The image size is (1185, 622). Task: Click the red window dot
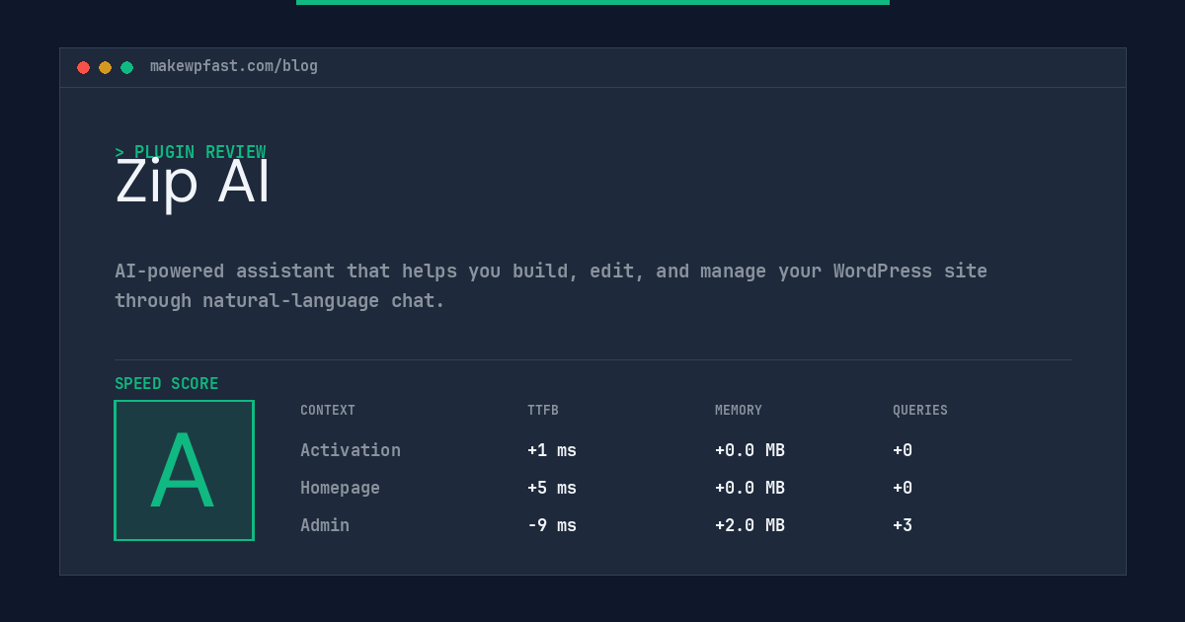(83, 67)
